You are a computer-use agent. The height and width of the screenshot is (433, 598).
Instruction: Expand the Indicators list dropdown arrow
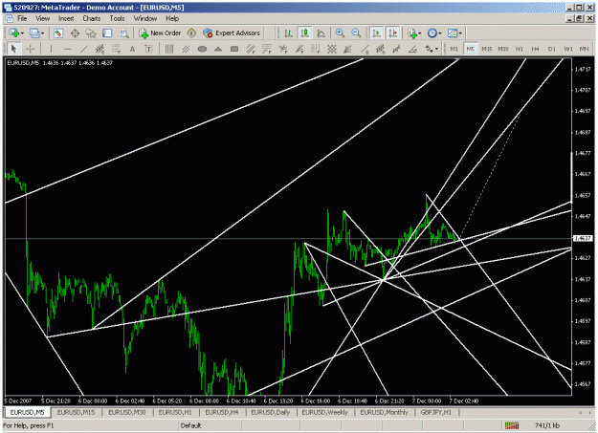(419, 33)
